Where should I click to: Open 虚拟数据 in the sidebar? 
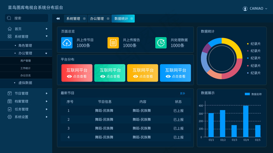[x=25, y=83]
